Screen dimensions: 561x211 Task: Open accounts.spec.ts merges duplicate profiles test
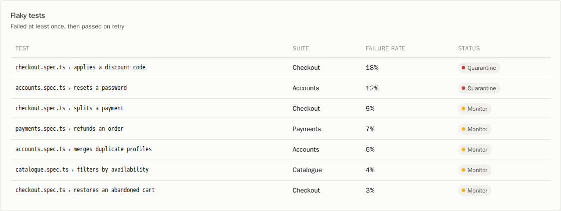(84, 149)
